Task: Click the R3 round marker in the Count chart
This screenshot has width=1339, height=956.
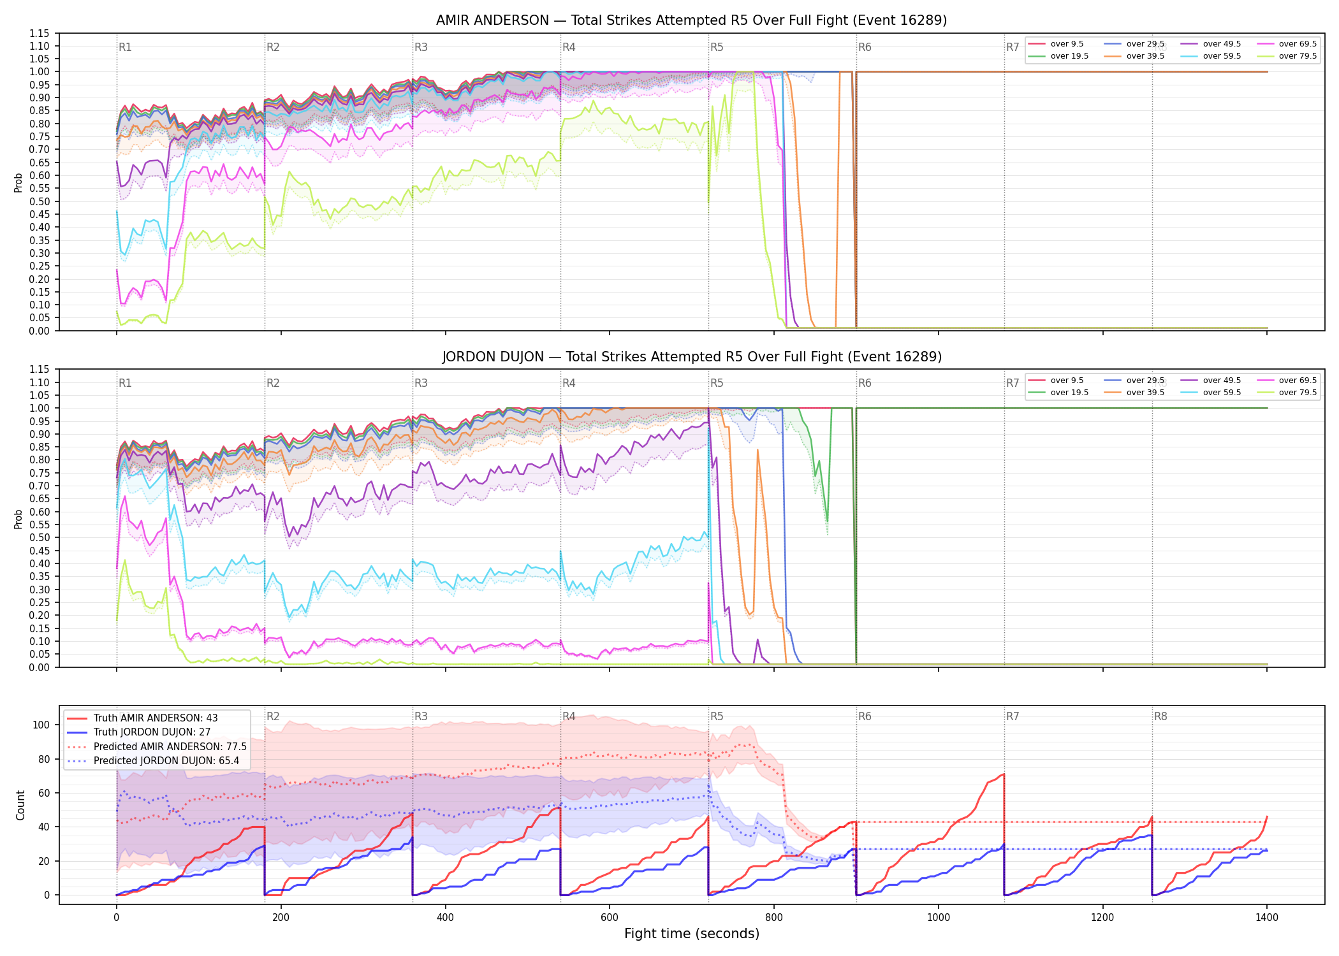Action: click(421, 716)
